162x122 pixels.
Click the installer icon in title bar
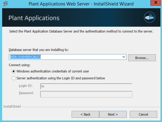[x=5, y=4]
